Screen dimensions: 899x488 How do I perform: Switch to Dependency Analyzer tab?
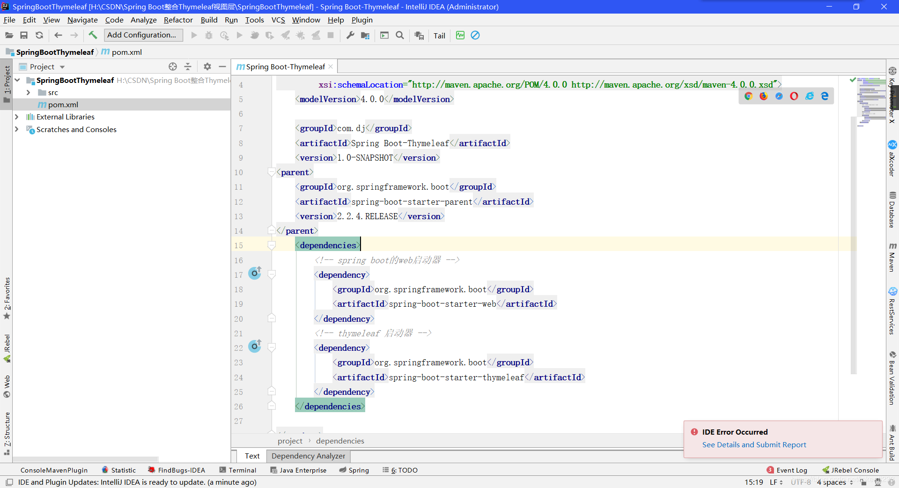(308, 456)
